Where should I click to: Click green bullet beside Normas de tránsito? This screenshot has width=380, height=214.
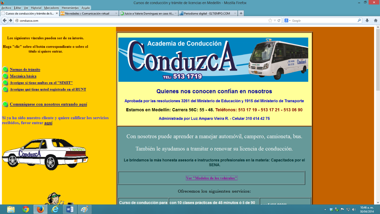[x=5, y=70]
